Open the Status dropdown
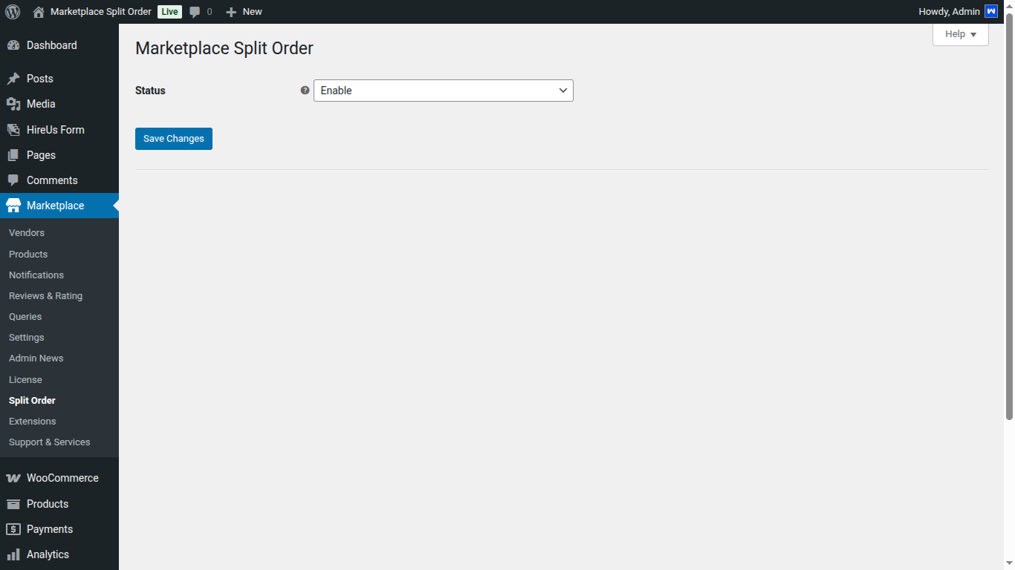The height and width of the screenshot is (570, 1015). [443, 90]
